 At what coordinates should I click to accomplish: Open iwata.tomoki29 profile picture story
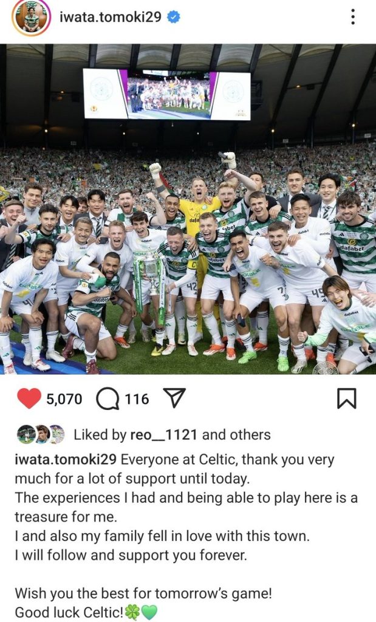click(x=32, y=18)
